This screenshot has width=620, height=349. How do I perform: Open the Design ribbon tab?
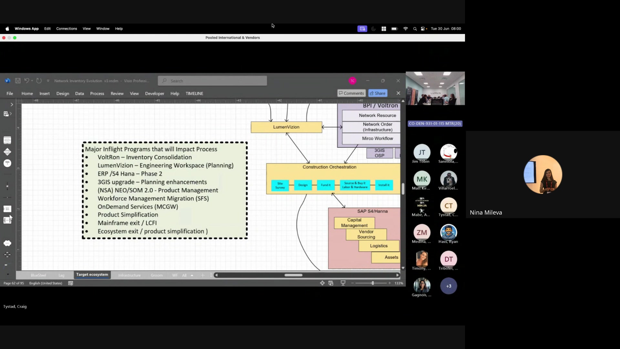[x=63, y=93]
